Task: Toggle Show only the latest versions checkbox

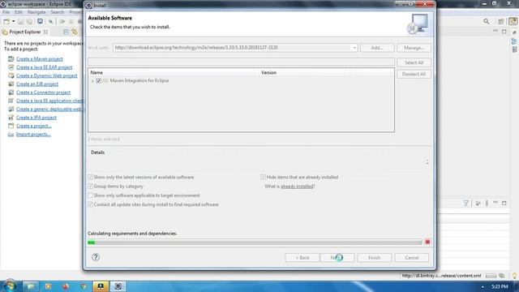Action: (90, 177)
